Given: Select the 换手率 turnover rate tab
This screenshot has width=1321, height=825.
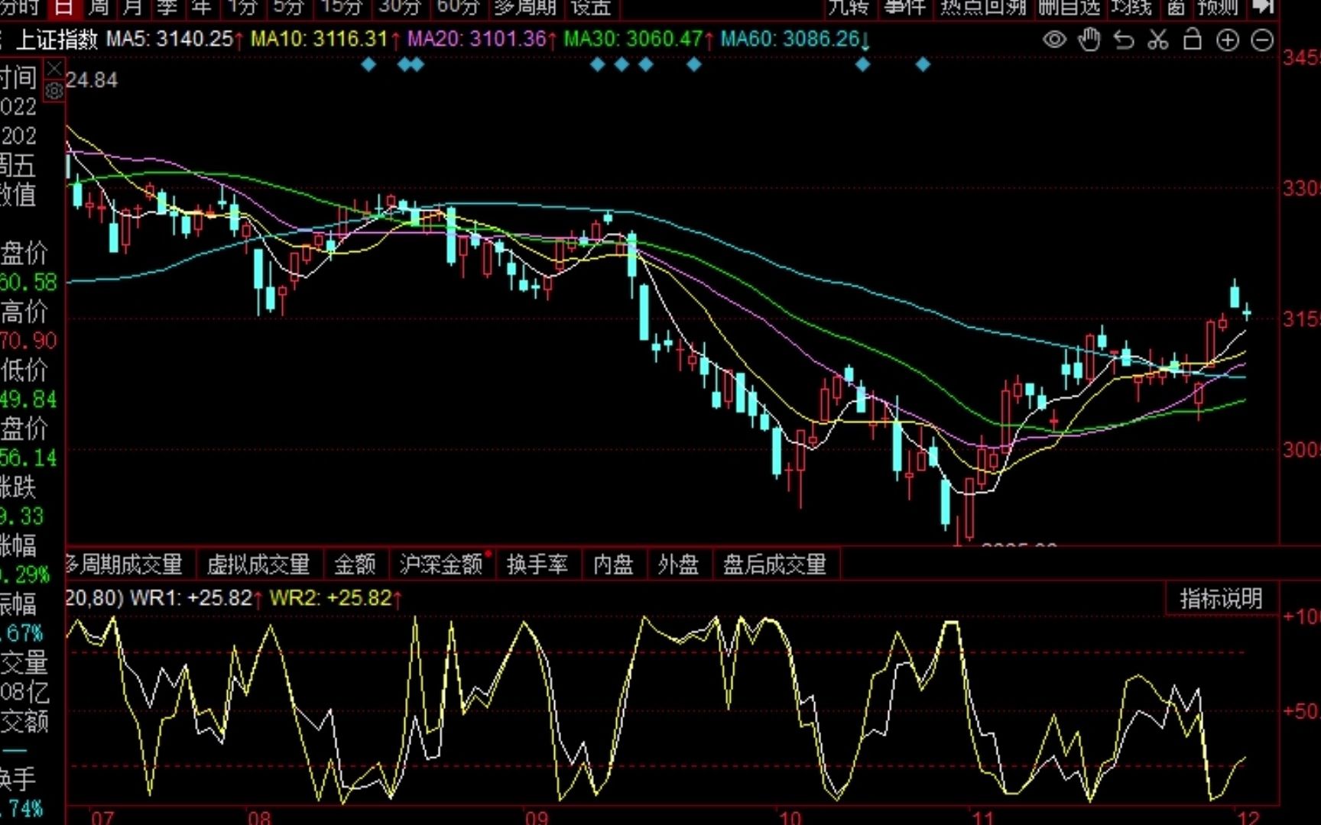Looking at the screenshot, I should click(537, 565).
